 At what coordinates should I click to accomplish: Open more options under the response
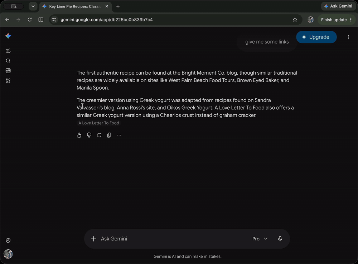[119, 135]
